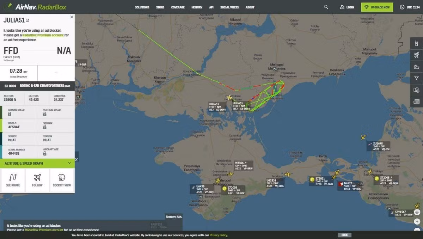Click the See Route button
Screen dimensions: 423x239
tap(13, 180)
